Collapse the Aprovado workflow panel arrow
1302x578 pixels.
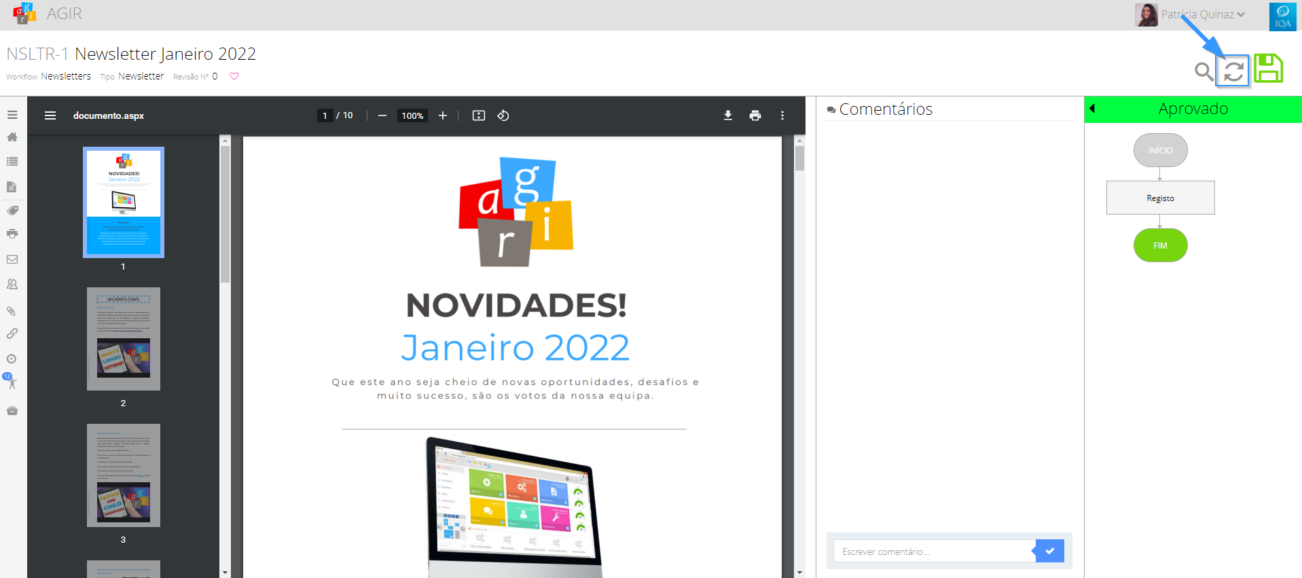[1092, 109]
